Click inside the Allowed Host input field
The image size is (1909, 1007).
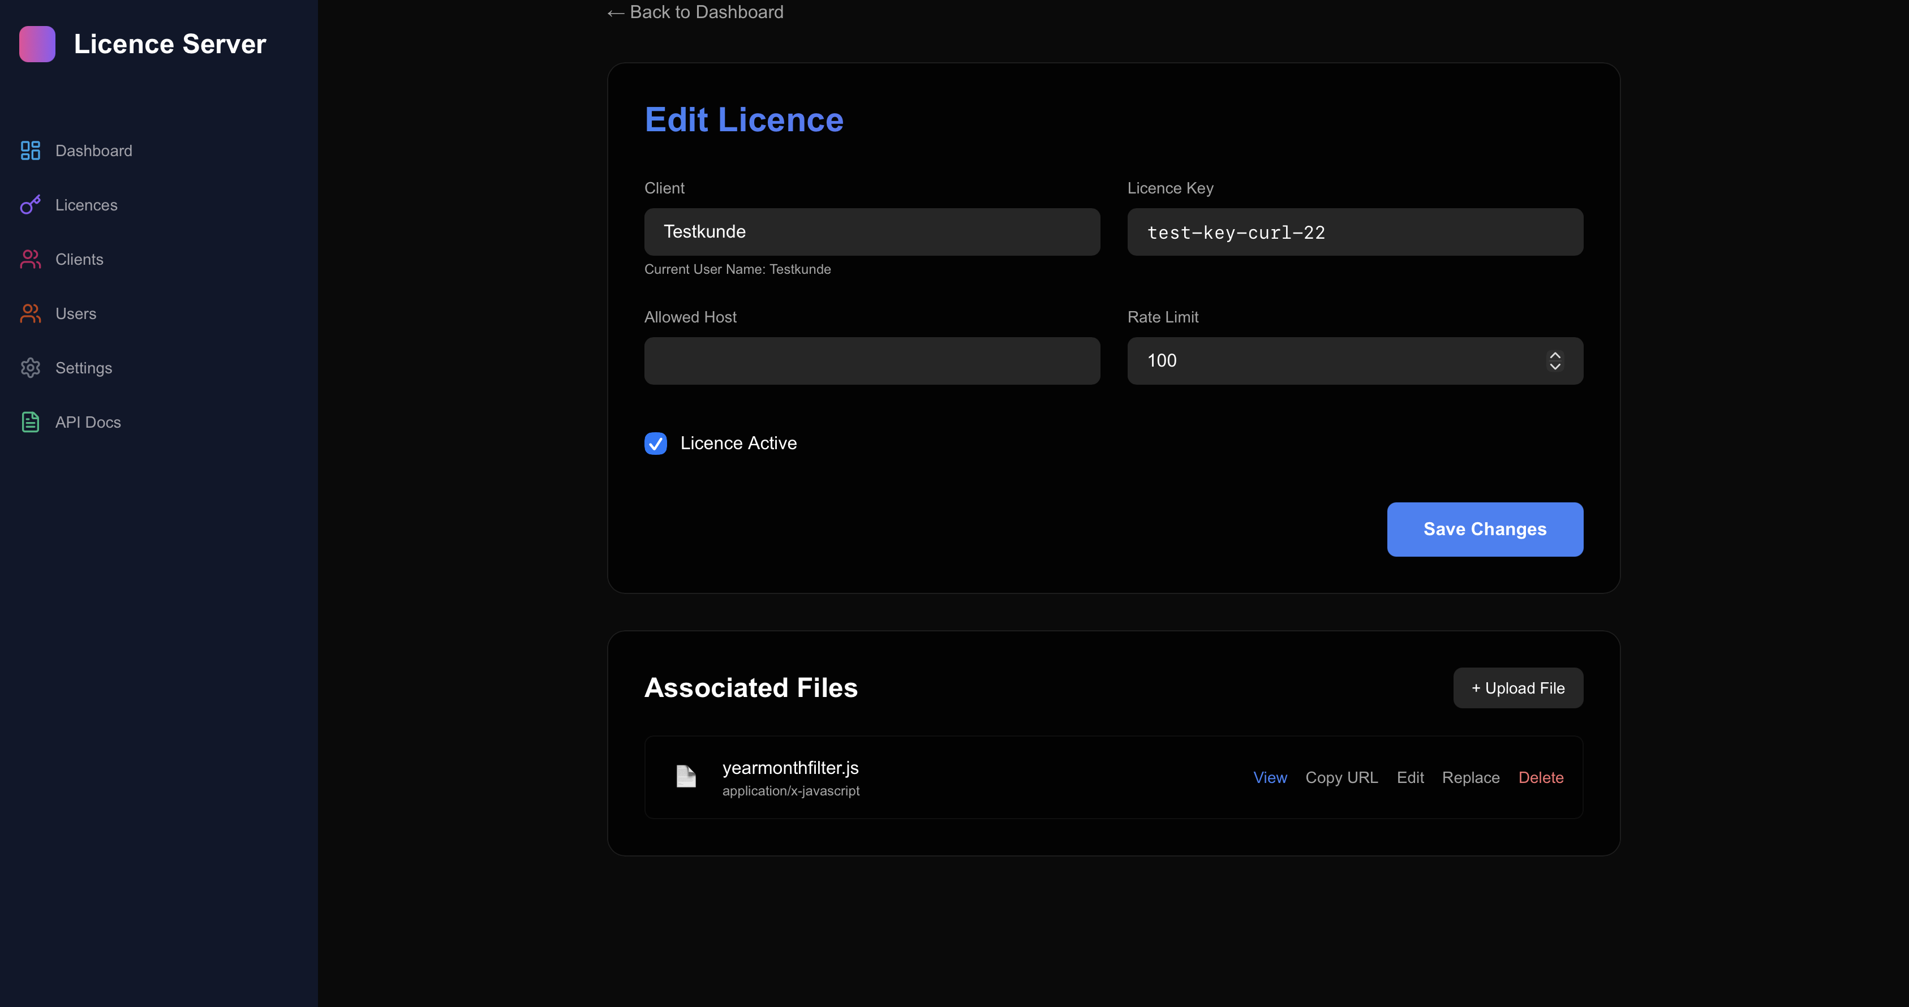click(871, 361)
